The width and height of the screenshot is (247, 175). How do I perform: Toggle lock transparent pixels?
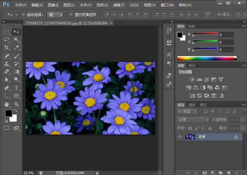coord(190,128)
